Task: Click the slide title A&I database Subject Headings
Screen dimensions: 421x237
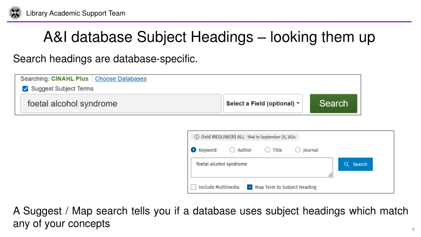Action: click(209, 37)
